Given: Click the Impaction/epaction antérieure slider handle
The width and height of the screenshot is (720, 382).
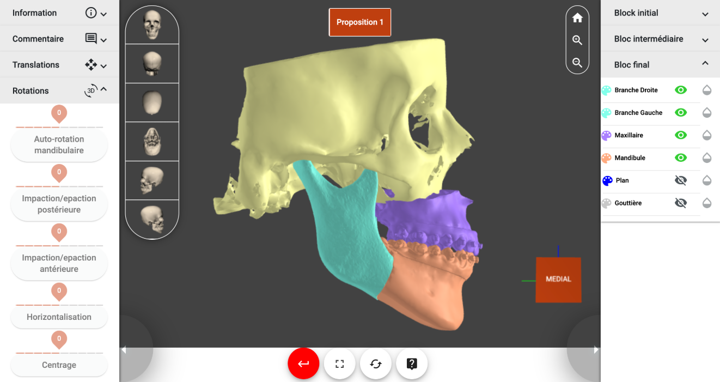Looking at the screenshot, I should click(59, 232).
